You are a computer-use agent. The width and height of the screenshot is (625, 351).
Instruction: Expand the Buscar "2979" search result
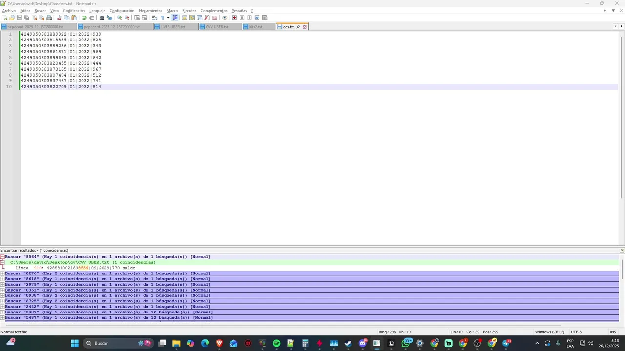point(2,285)
